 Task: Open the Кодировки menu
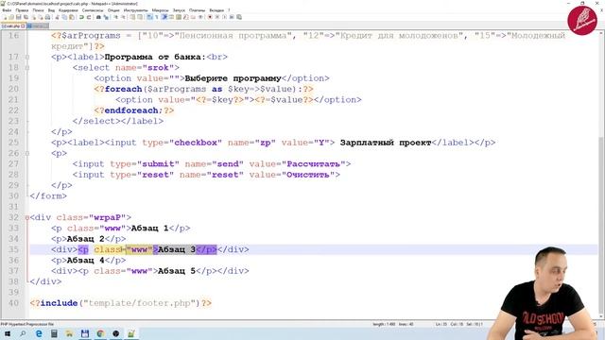(68, 10)
